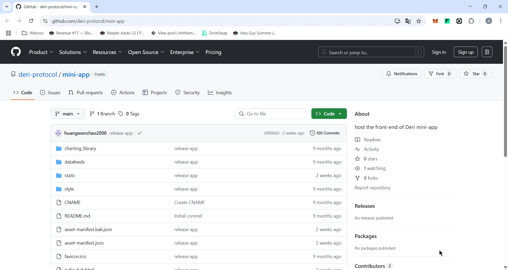Expand the Solutions menu

click(73, 52)
